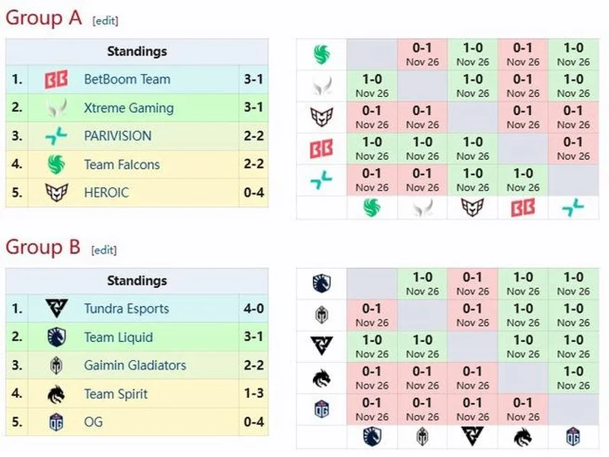
Task: Click Gaimin Gladiators logo in the standings list
Action: click(56, 366)
